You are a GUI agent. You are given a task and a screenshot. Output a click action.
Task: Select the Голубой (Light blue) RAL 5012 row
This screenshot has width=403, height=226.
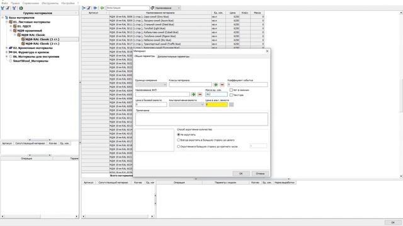[x=173, y=28]
